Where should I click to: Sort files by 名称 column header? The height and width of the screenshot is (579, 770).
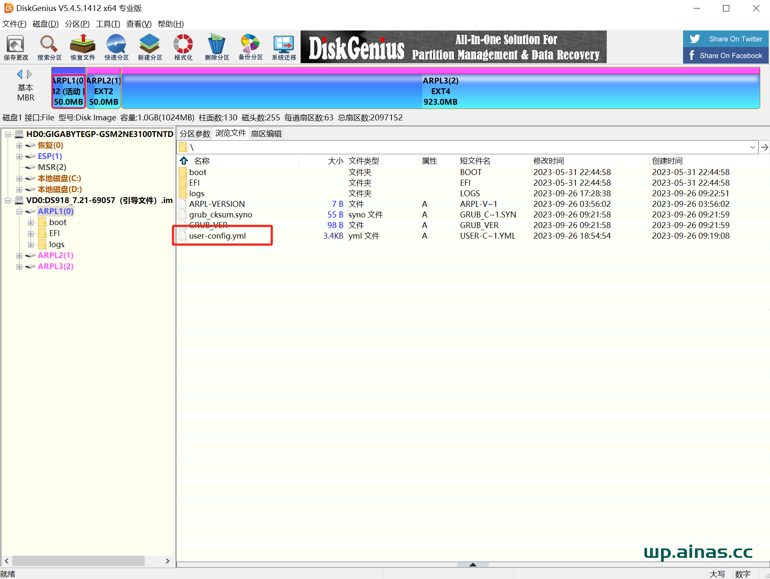pos(202,161)
